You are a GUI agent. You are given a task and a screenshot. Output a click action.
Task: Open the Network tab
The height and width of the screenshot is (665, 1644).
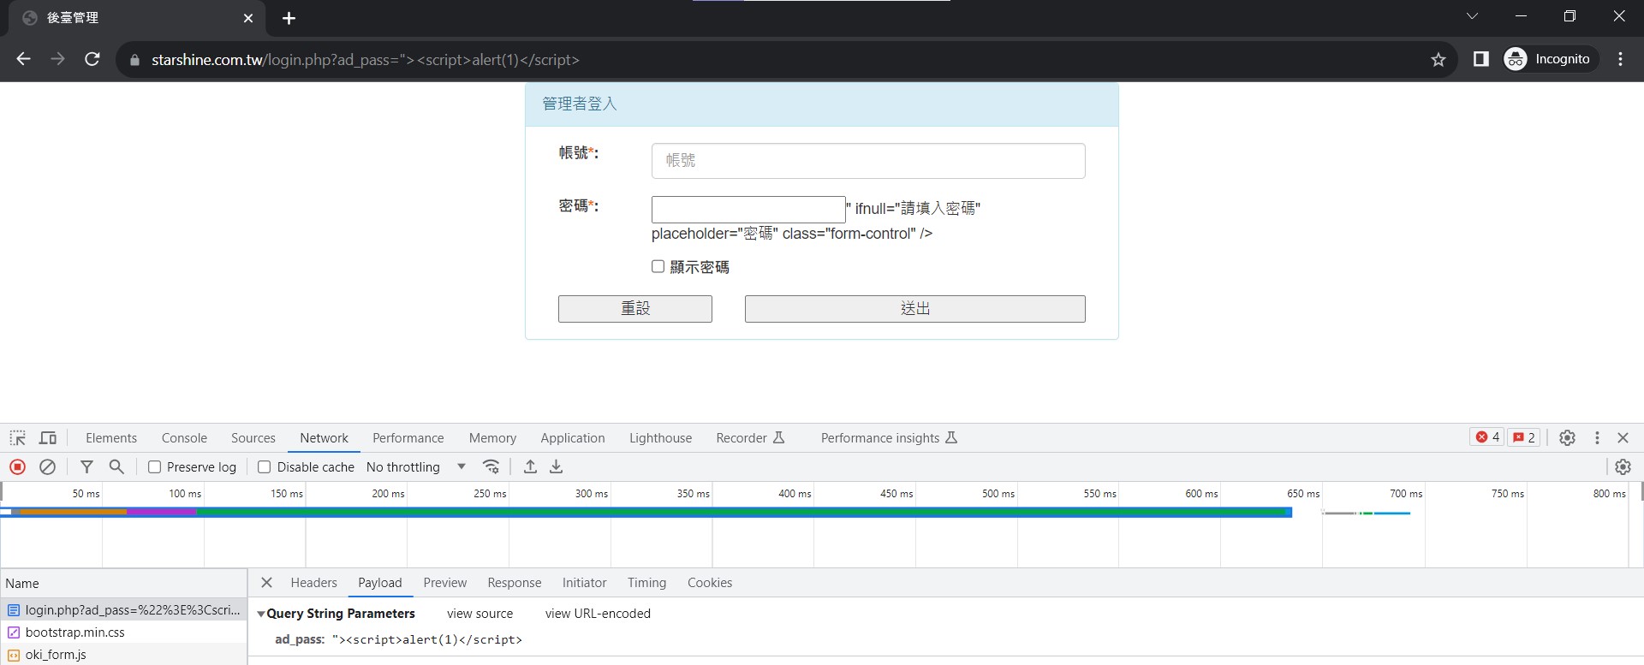[x=324, y=438]
